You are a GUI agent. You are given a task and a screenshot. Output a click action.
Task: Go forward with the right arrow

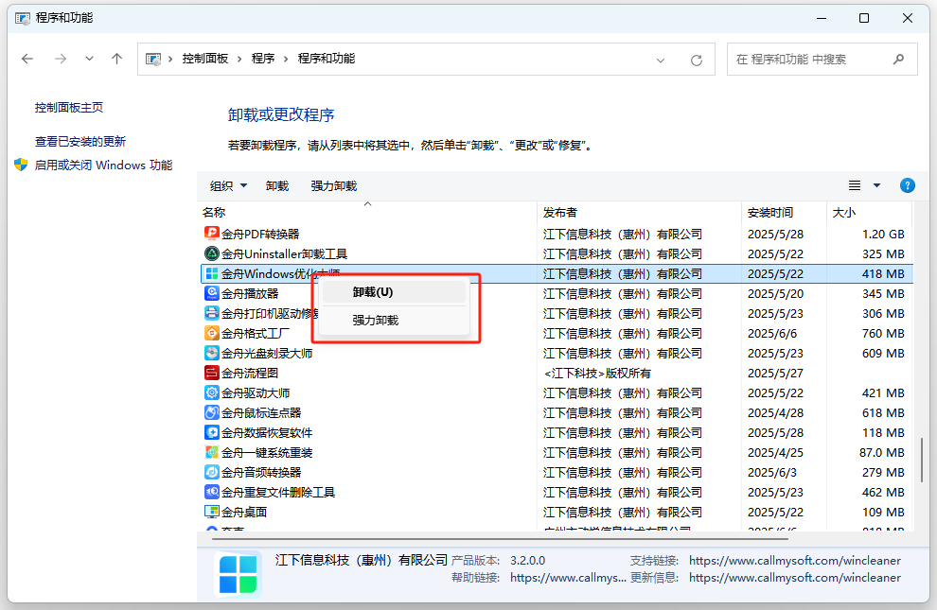tap(61, 59)
